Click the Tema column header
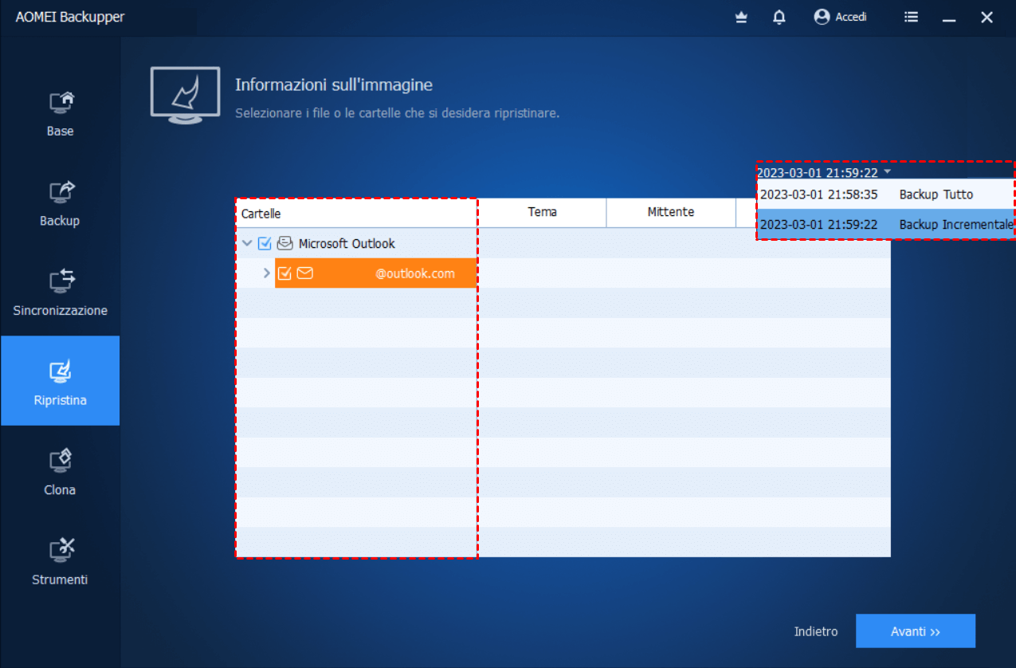Screen dimensions: 1016x668 (x=543, y=212)
